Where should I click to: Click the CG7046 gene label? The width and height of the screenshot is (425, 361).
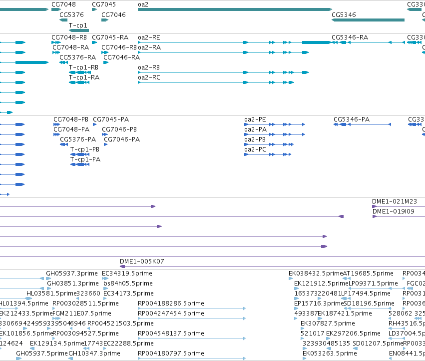[113, 14]
